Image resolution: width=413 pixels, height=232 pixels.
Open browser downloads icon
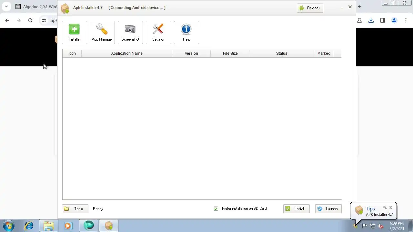(371, 20)
